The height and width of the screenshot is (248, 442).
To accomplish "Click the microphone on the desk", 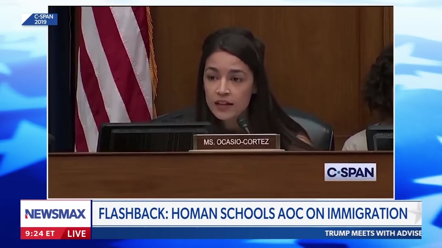I will point(243,124).
